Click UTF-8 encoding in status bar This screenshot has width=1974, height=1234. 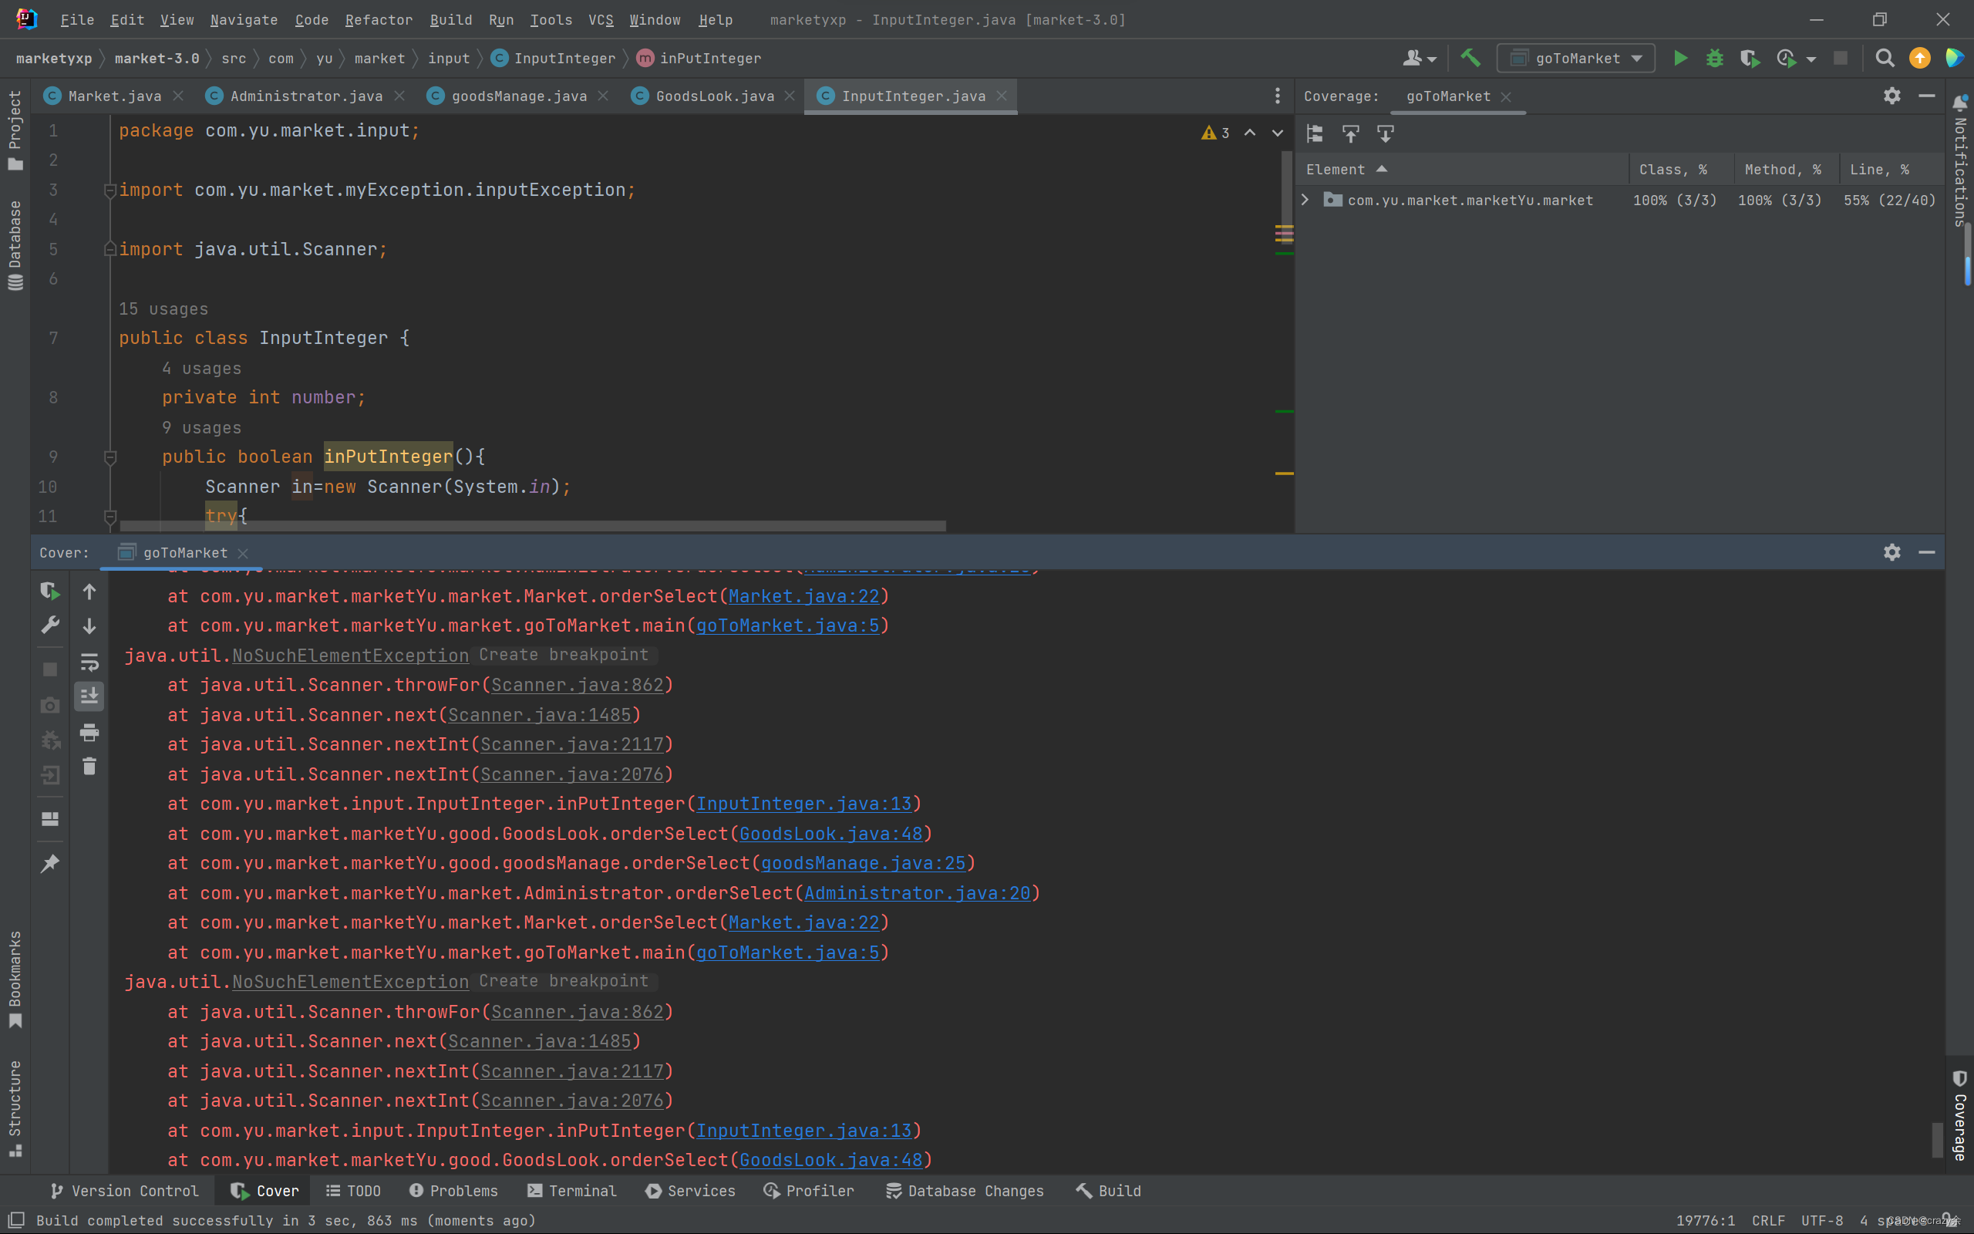(x=1821, y=1221)
